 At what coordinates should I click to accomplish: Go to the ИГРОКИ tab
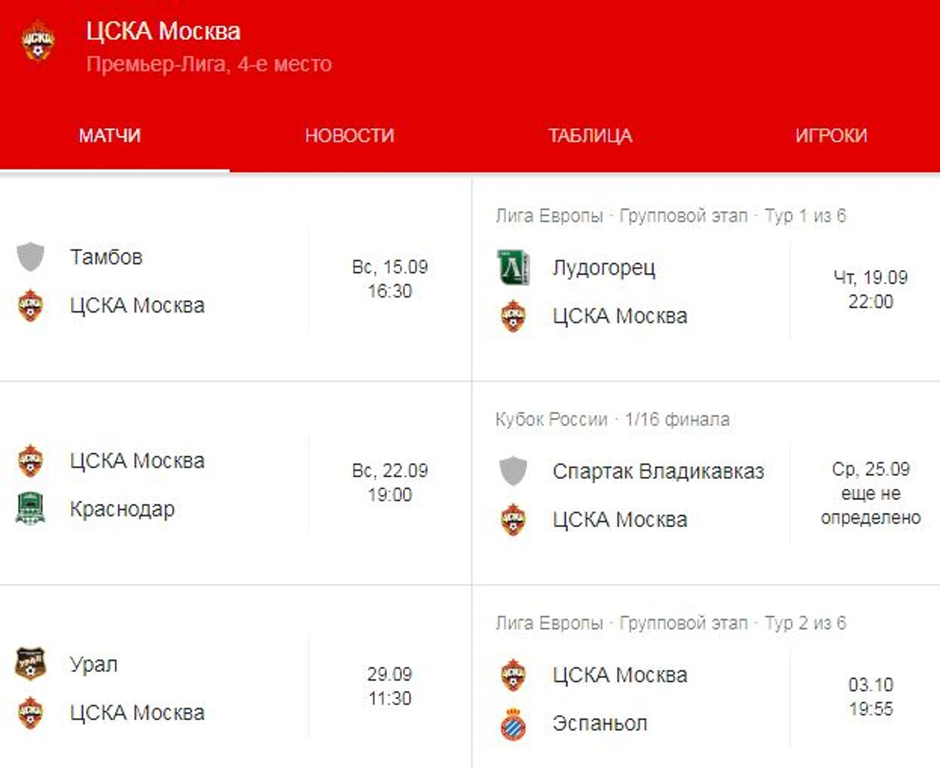pos(831,136)
